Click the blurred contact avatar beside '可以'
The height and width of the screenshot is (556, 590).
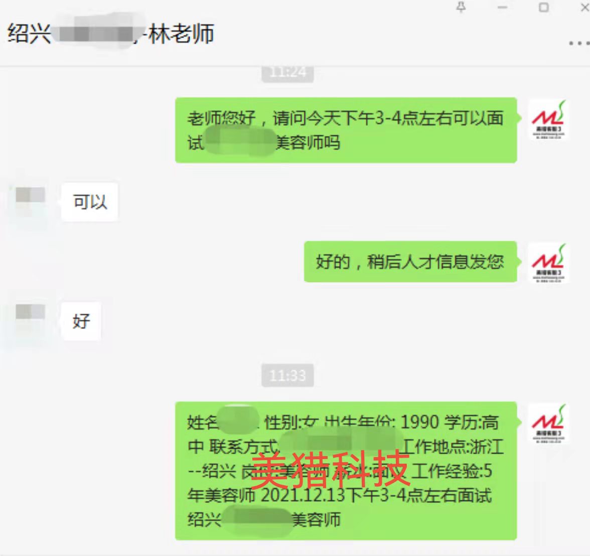30,202
